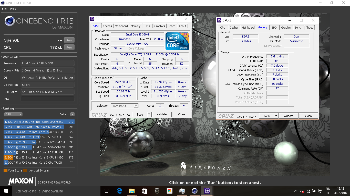This screenshot has width=350, height=196.
Task: Select the Core i7-3840QM ranking entry
Action: [39, 147]
